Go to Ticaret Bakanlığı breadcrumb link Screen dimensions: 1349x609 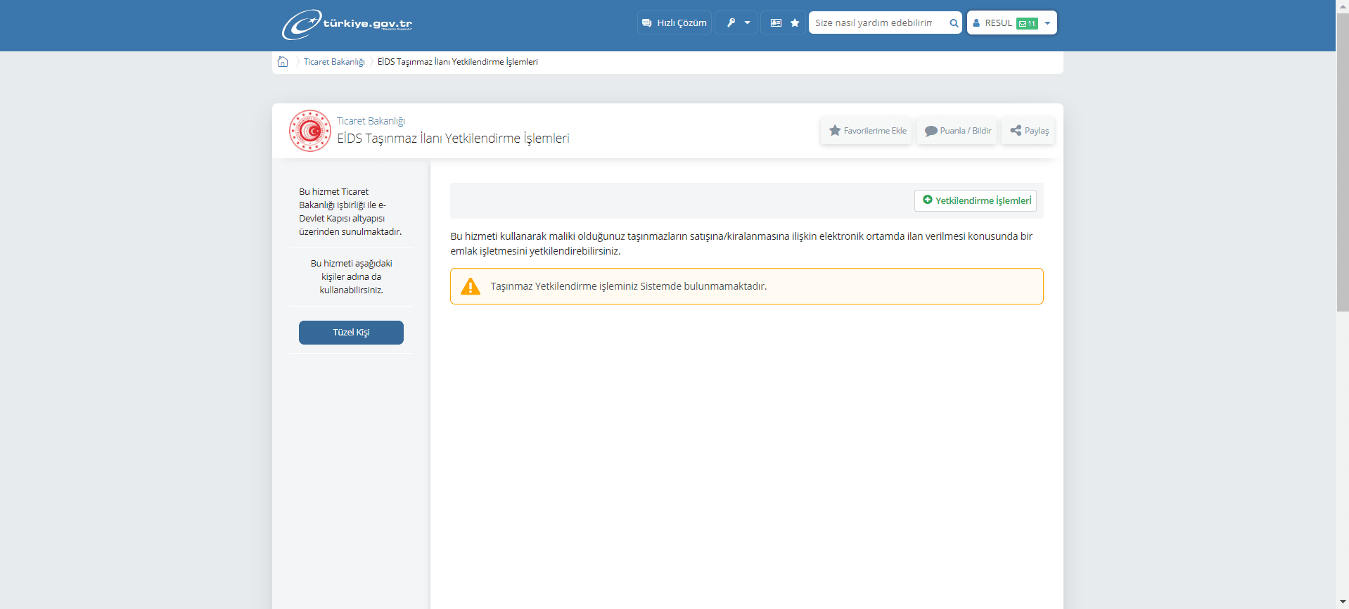334,62
